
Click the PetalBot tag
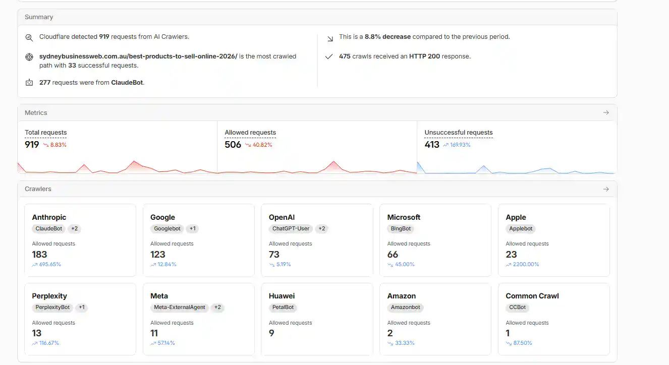283,307
